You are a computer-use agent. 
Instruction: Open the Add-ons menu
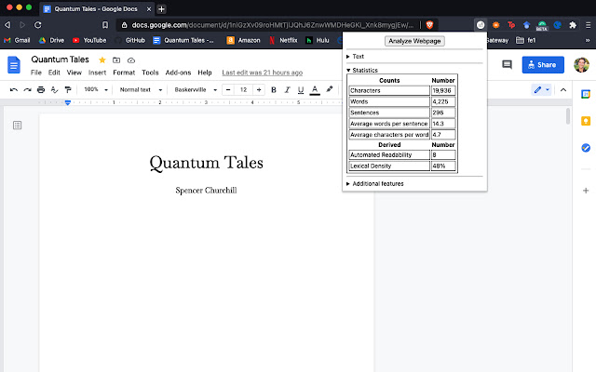(178, 73)
